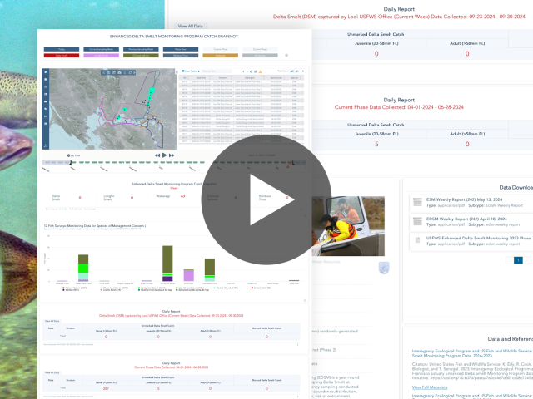This screenshot has width=533, height=399.
Task: Click the tallest olive bar in the chart
Action: pos(167,259)
